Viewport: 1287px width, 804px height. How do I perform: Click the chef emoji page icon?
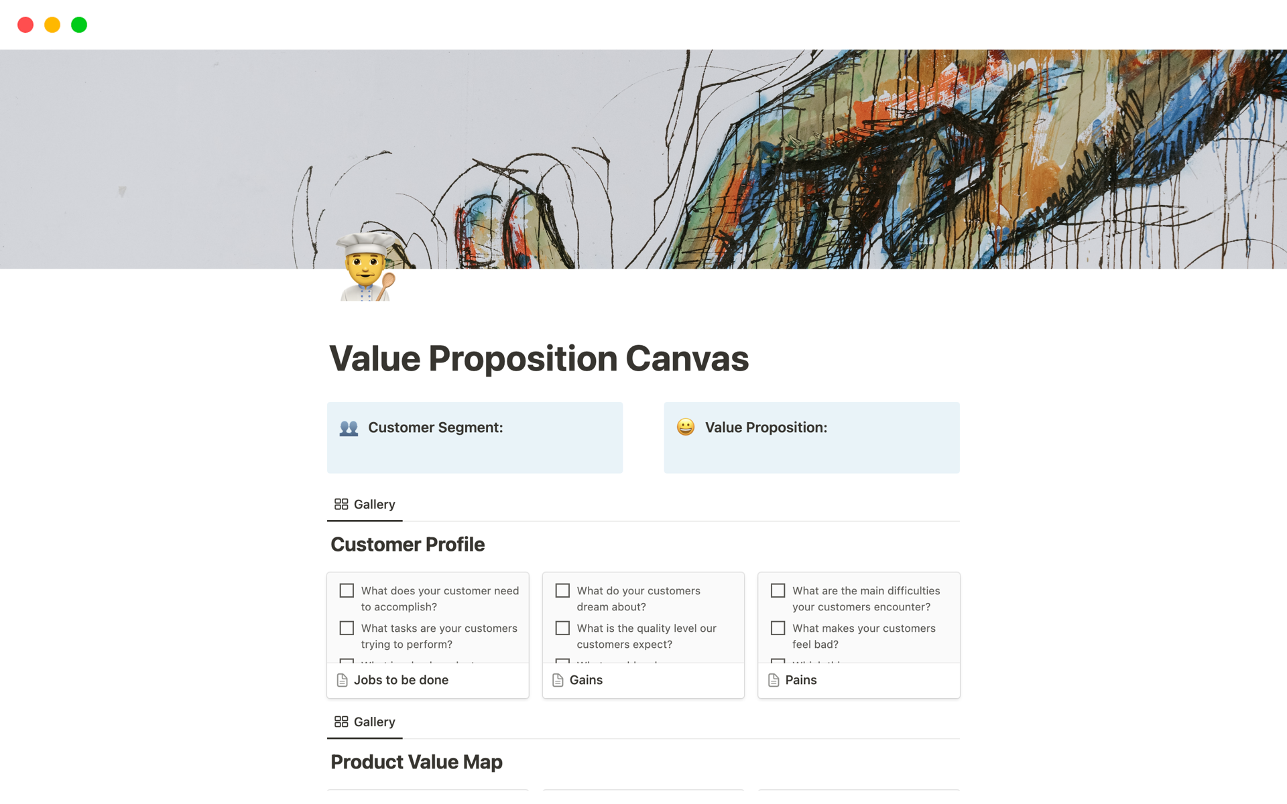tap(366, 268)
